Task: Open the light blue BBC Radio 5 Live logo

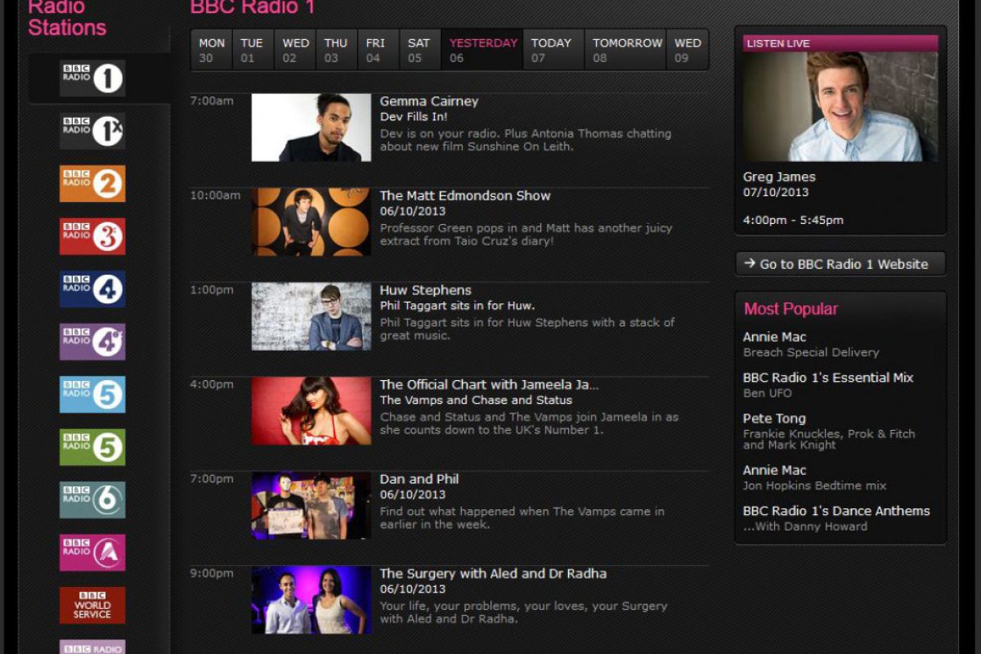Action: [92, 395]
